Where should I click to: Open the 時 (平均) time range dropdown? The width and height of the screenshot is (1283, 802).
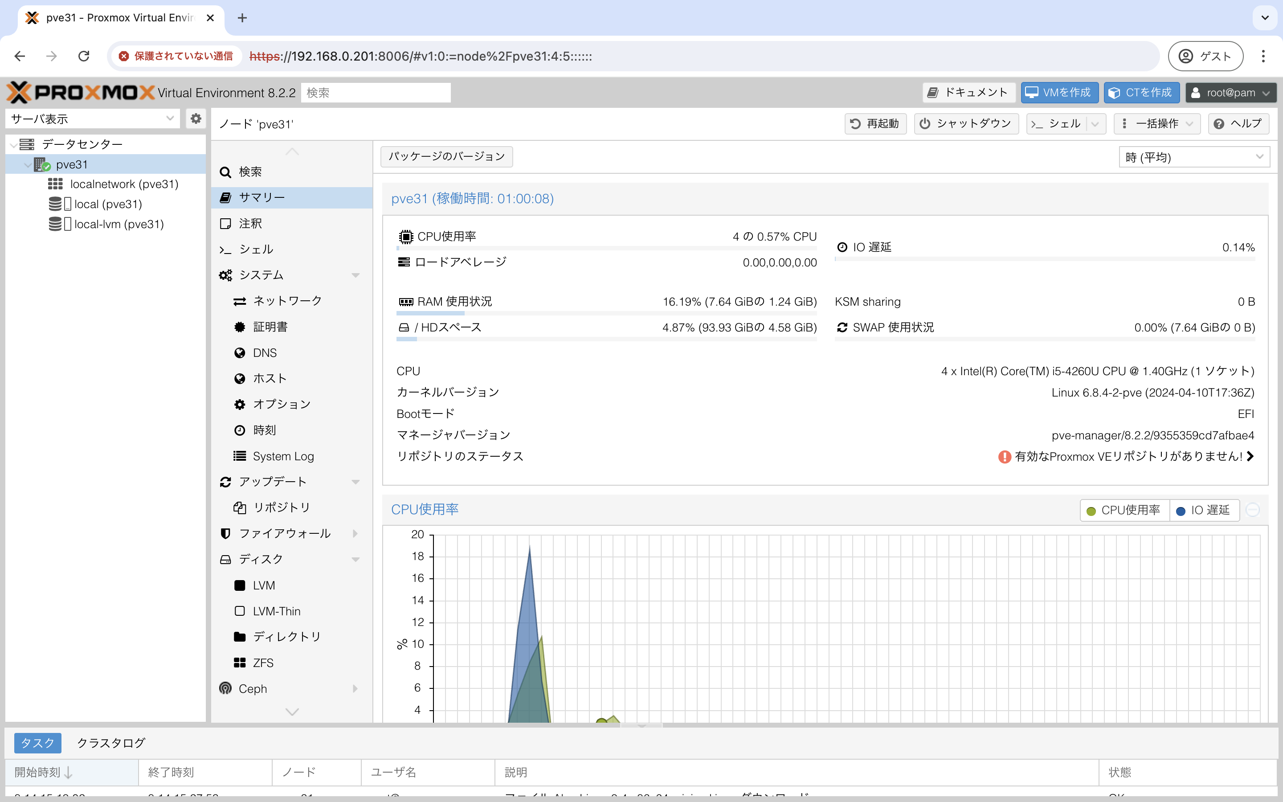(1194, 157)
